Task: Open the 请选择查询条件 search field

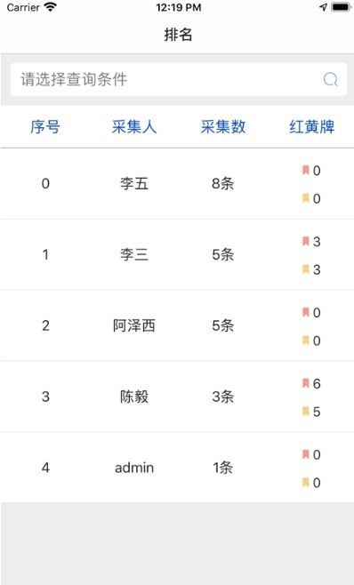Action: (179, 79)
